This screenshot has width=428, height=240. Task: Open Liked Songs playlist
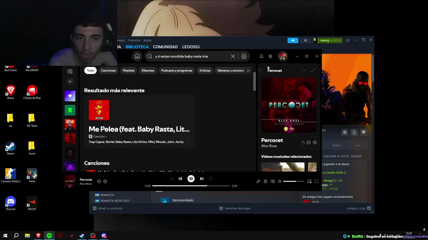pos(70,96)
